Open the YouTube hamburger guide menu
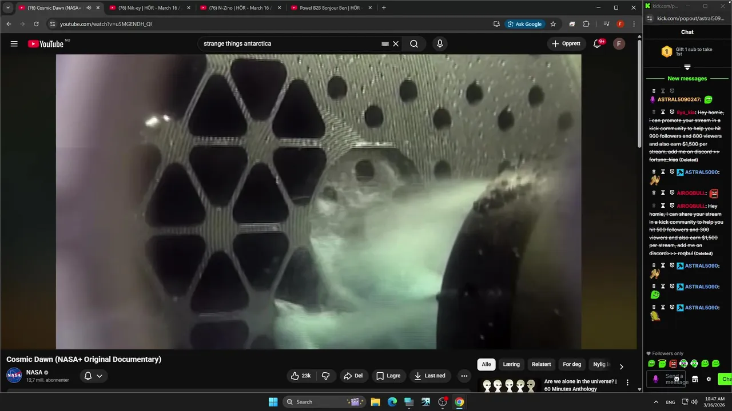Viewport: 732px width, 411px height. pos(14,44)
